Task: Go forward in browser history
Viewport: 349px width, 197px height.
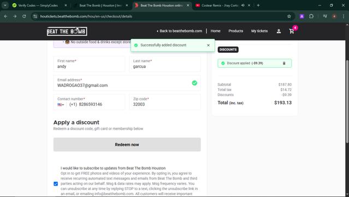Action: pos(15,16)
